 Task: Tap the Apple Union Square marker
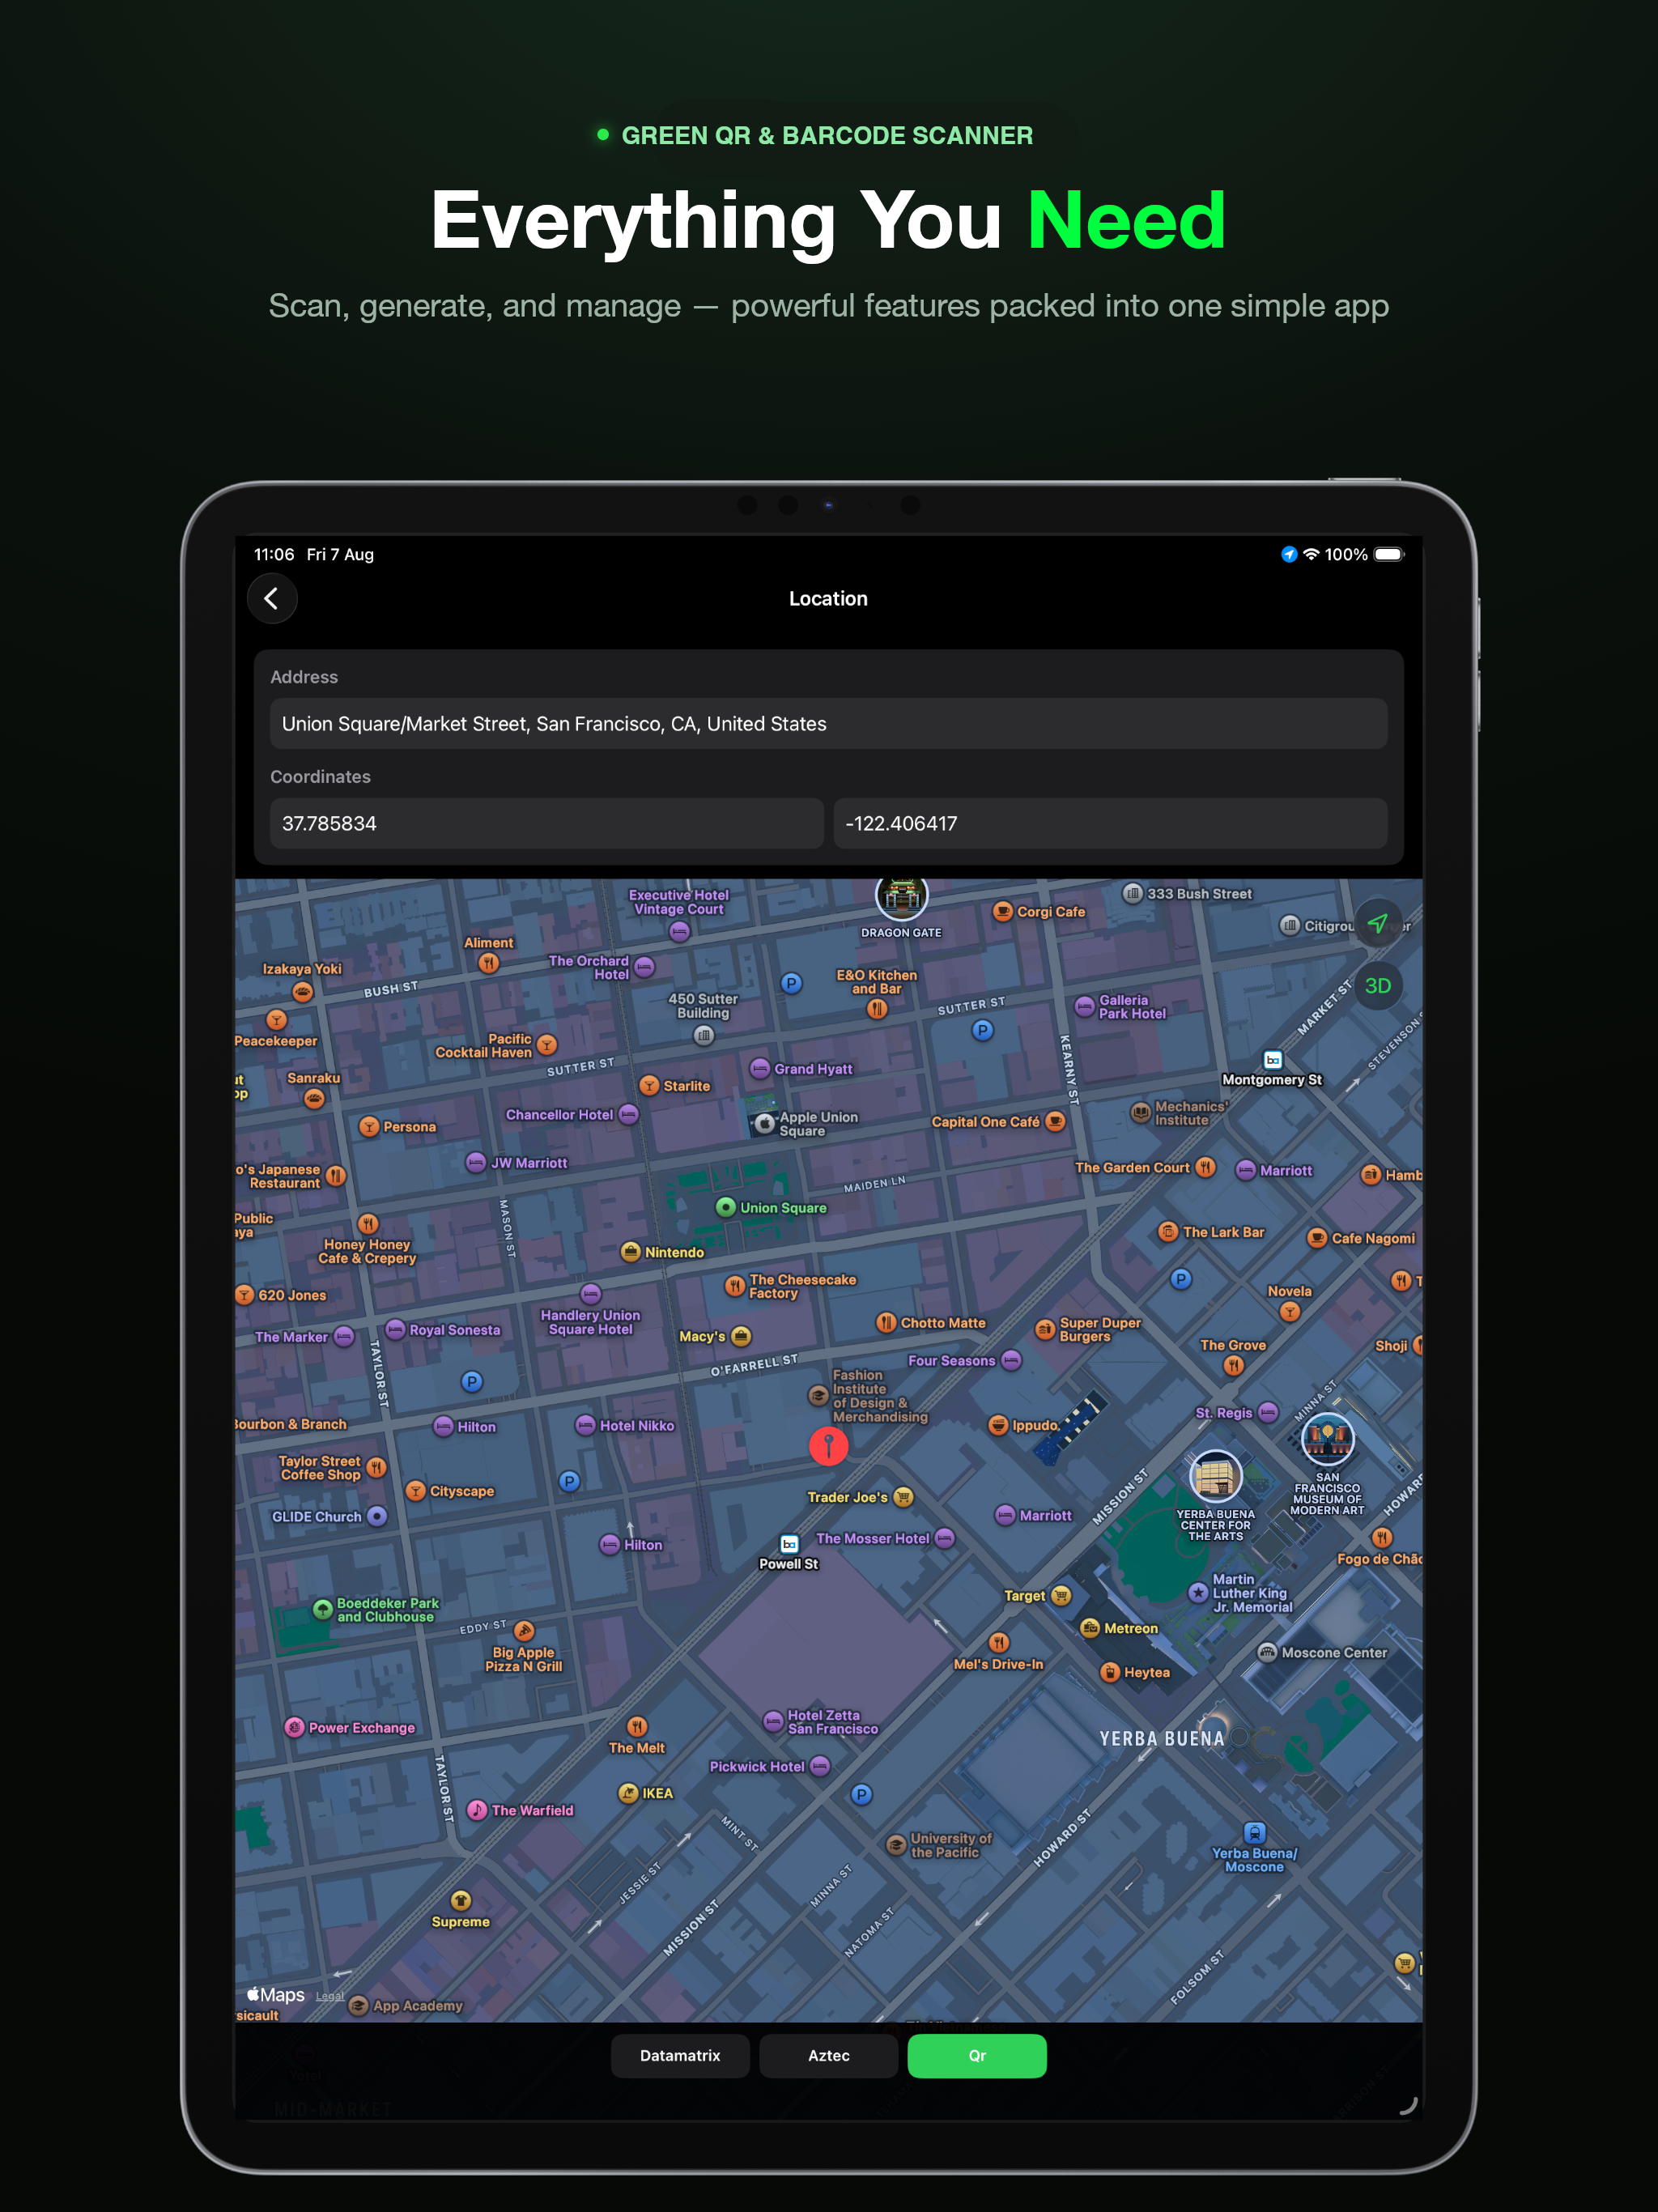coord(765,1124)
